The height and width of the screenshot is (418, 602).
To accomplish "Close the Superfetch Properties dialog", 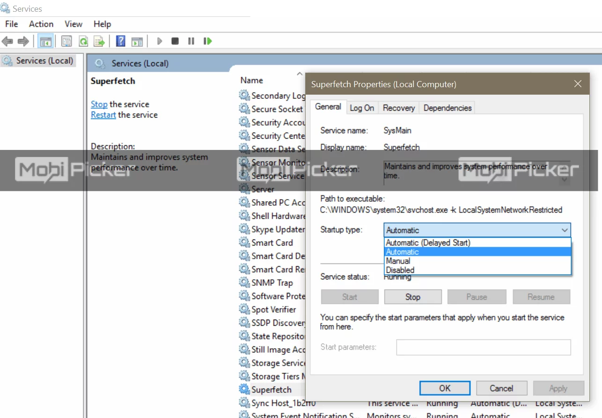I will [578, 84].
